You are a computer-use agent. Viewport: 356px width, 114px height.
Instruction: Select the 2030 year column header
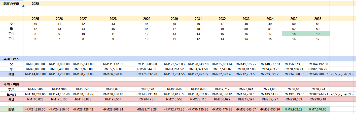point(174,19)
